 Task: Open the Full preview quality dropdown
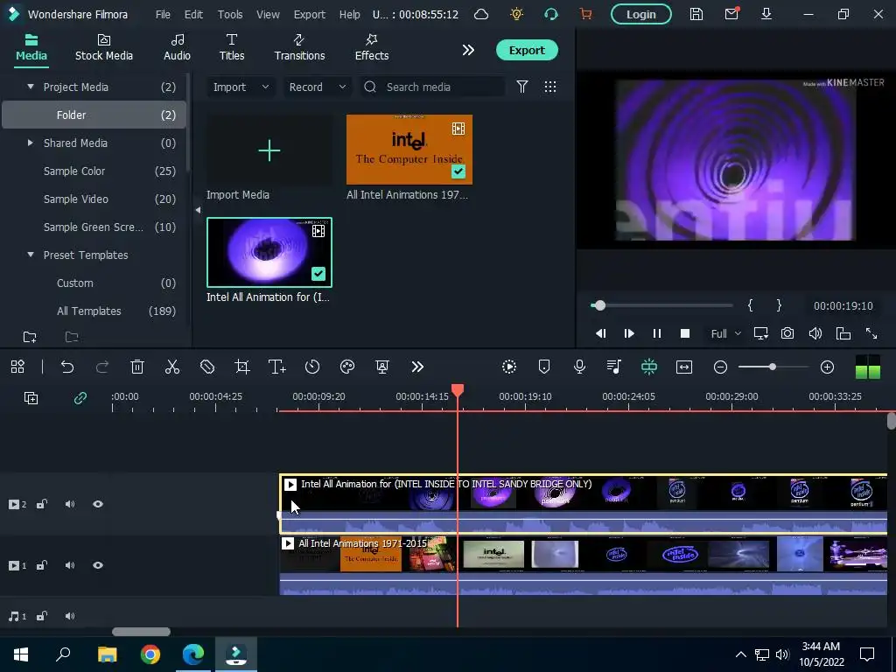pyautogui.click(x=725, y=333)
